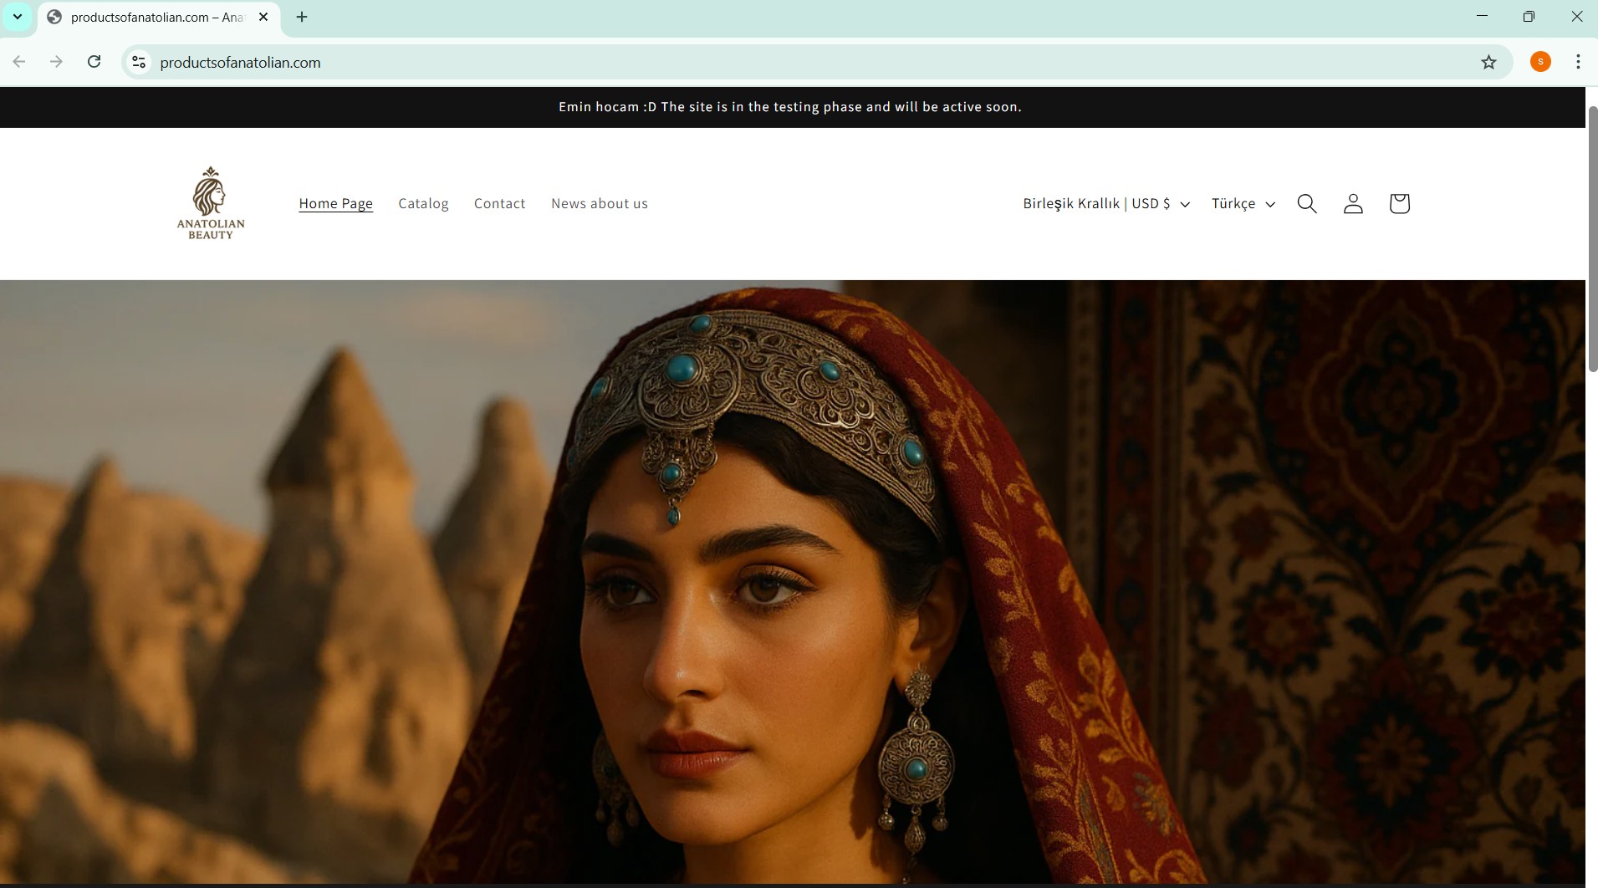Click the orange profile avatar in the browser

(x=1541, y=62)
